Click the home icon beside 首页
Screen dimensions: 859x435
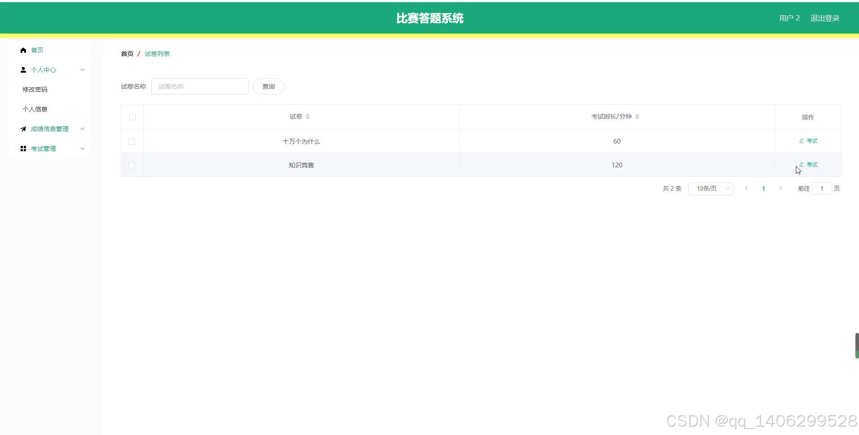coord(23,50)
